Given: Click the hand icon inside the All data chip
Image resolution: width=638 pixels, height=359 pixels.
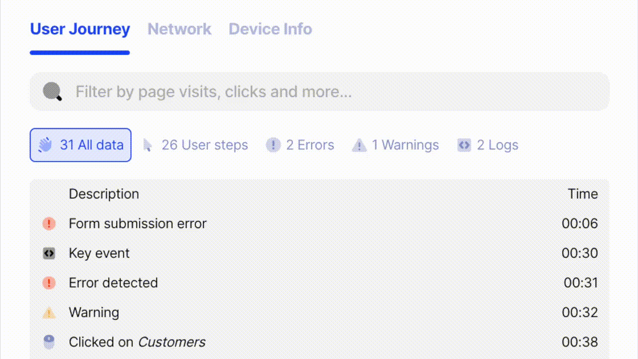Looking at the screenshot, I should pyautogui.click(x=45, y=145).
